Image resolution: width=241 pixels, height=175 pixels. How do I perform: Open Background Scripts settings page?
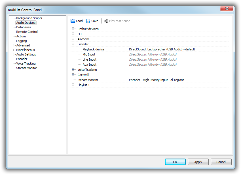(29, 18)
